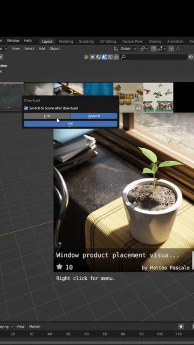
Task: Choose the Append download option
Action: 94,116
